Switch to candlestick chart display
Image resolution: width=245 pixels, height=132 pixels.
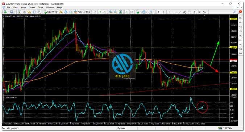pyautogui.click(x=100, y=12)
